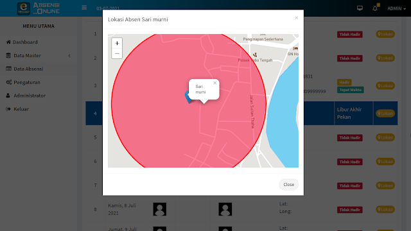Click Tidak Hadir badge in row 1

pos(349,34)
